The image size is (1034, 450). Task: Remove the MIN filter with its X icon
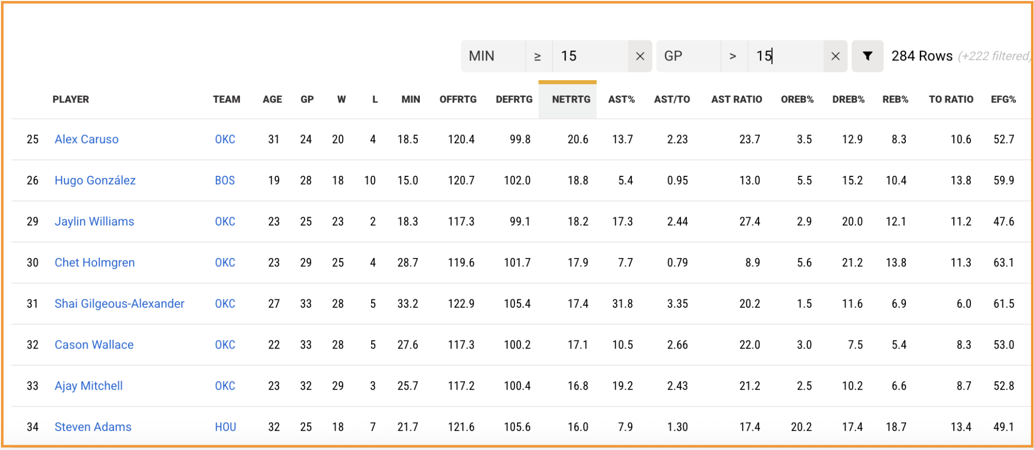click(x=640, y=56)
